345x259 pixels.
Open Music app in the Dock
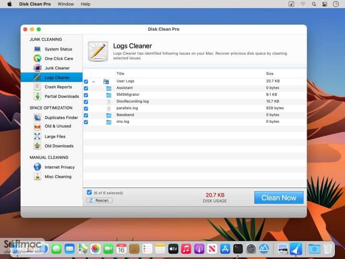click(x=186, y=249)
